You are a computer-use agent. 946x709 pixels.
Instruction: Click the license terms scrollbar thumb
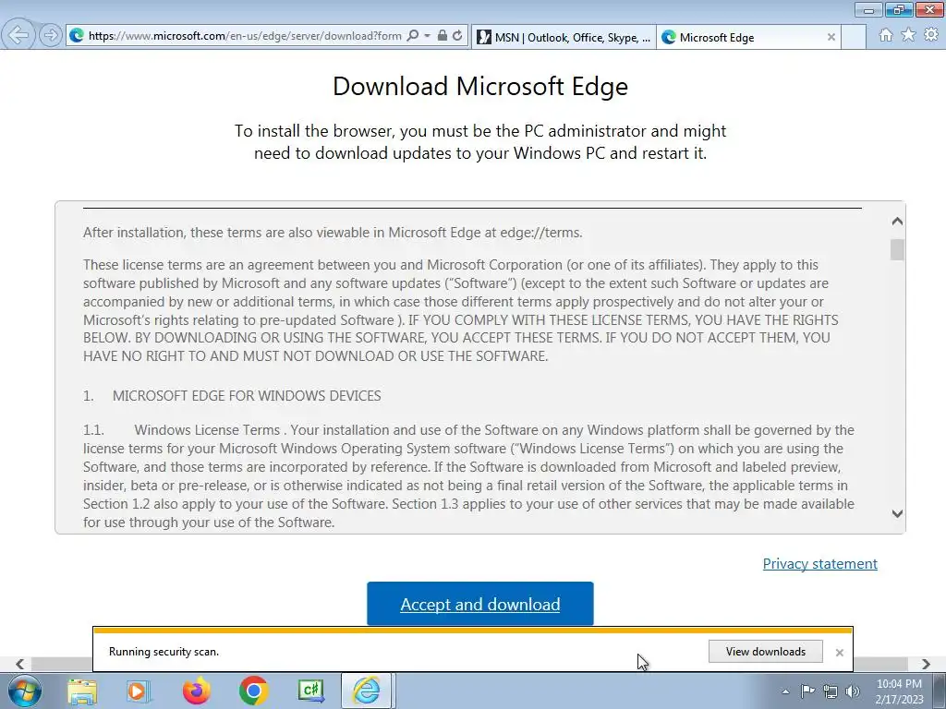click(x=897, y=249)
